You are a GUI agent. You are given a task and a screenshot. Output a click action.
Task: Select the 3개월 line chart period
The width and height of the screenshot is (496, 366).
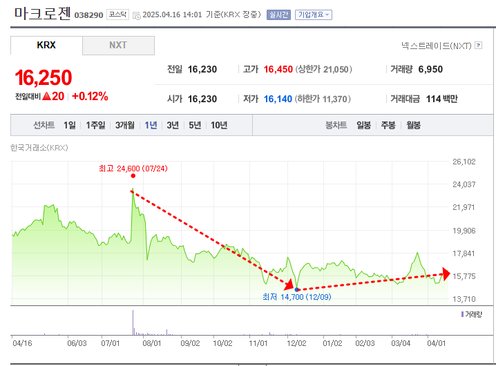pyautogui.click(x=124, y=125)
